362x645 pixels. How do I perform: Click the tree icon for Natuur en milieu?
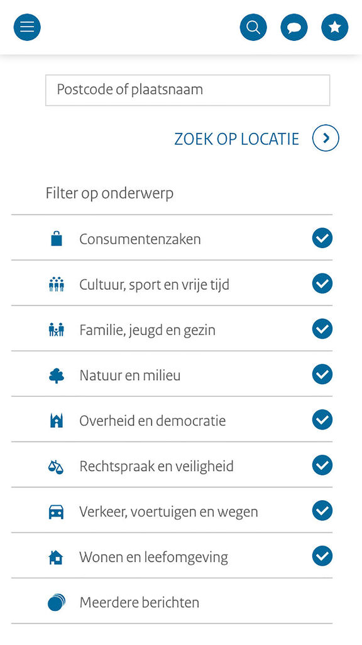[56, 375]
